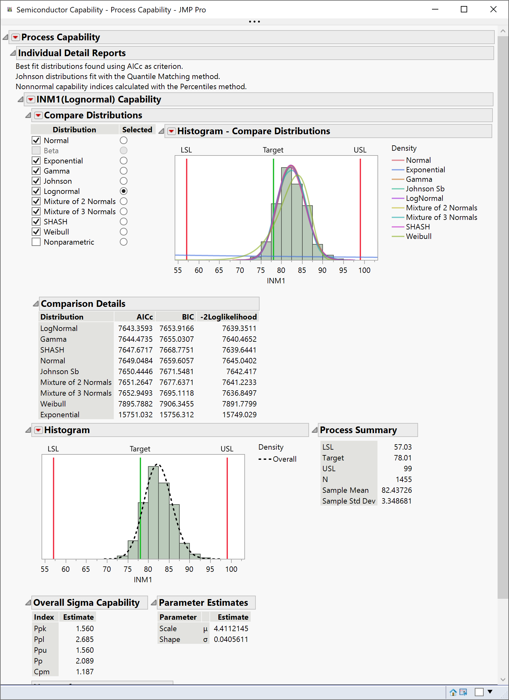This screenshot has height=700, width=509.
Task: Click the ellipsis handle at window top
Action: pyautogui.click(x=254, y=21)
